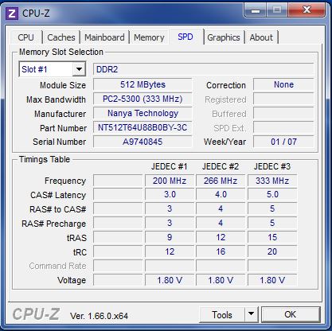The width and height of the screenshot is (332, 331).
Task: Expand the Slot #1 dropdown arrow
Action: 79,69
